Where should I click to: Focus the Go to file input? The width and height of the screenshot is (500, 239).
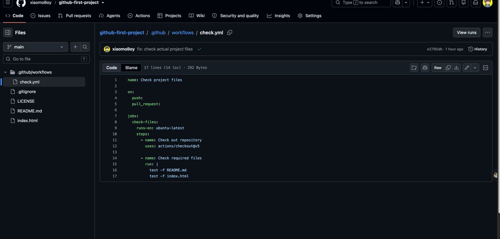(46, 59)
